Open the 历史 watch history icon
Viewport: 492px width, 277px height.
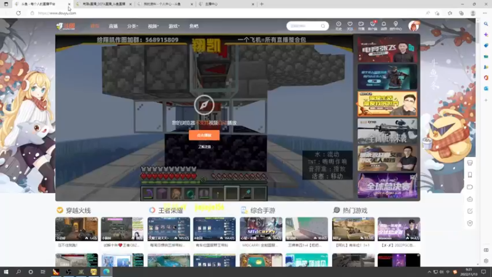click(x=339, y=26)
